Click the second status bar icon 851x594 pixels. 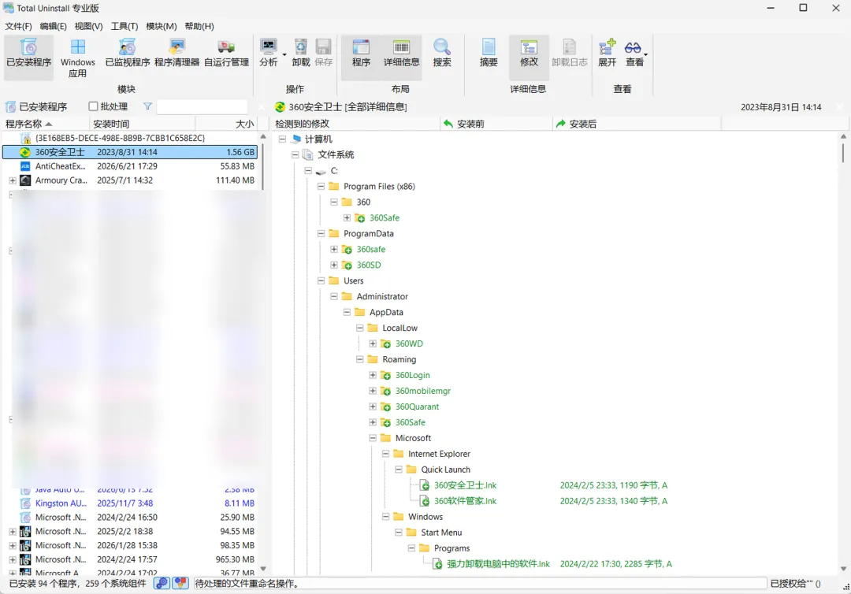pos(180,583)
